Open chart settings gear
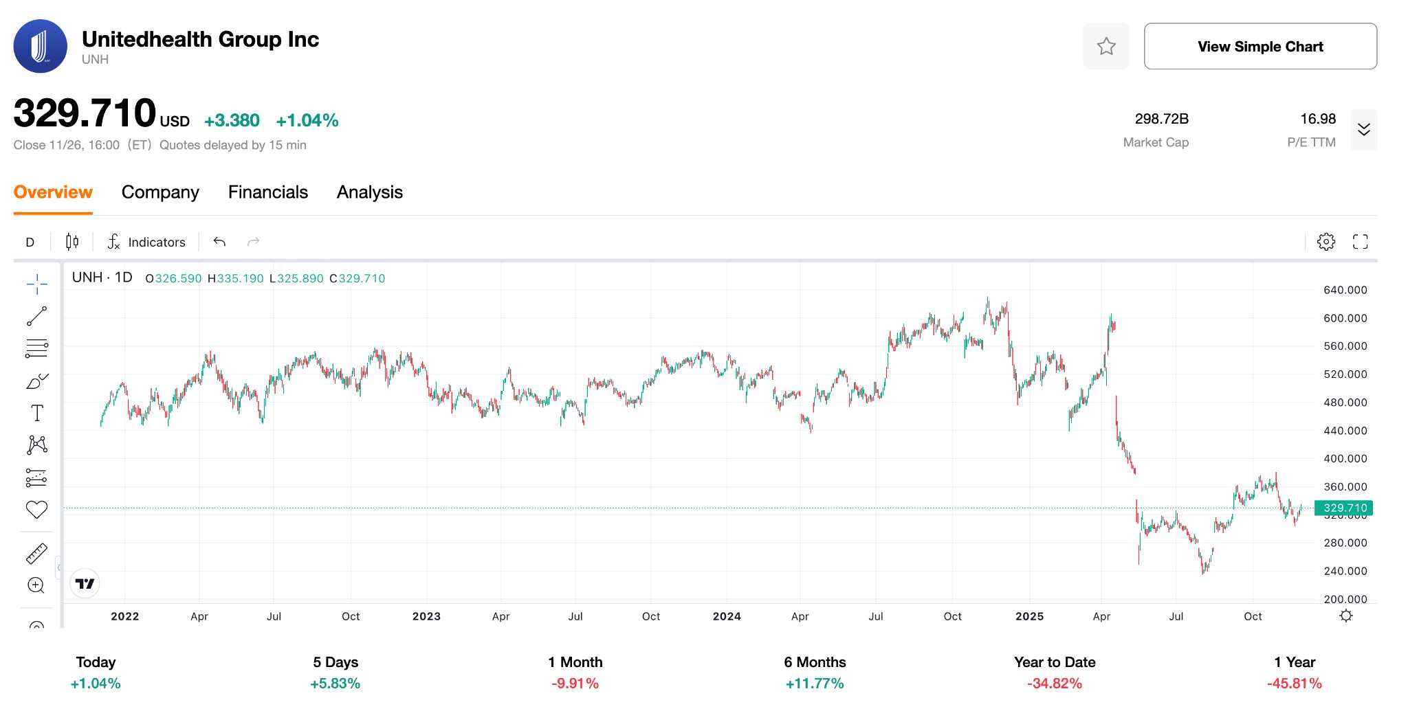 tap(1326, 242)
